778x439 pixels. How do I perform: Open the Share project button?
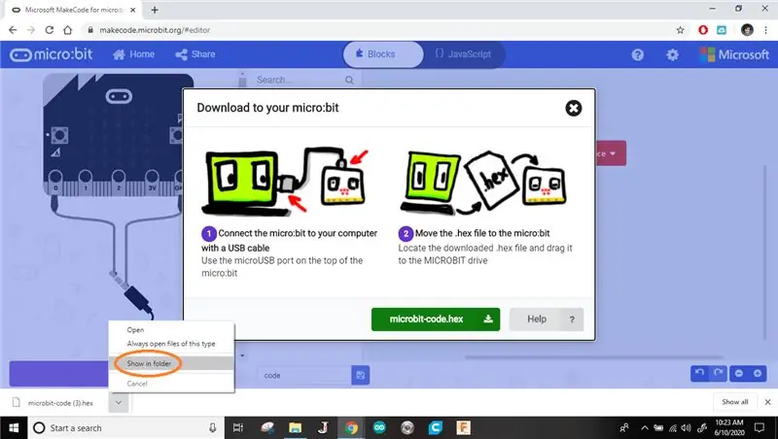coord(195,54)
